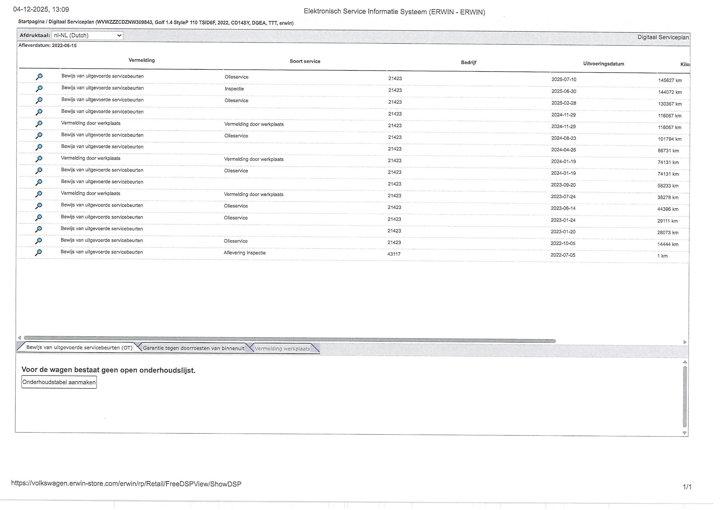Click the Startpagina breadcrumb link
The image size is (722, 510).
point(31,21)
